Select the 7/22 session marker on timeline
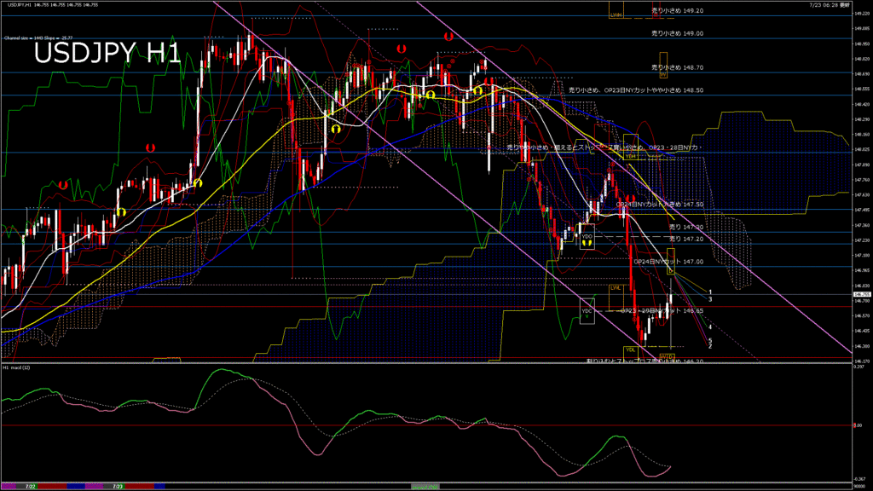The image size is (873, 491). coord(31,487)
